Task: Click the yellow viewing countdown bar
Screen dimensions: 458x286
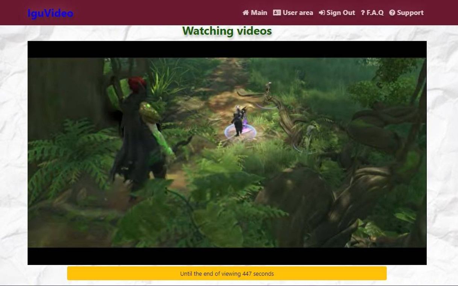Action: tap(227, 273)
